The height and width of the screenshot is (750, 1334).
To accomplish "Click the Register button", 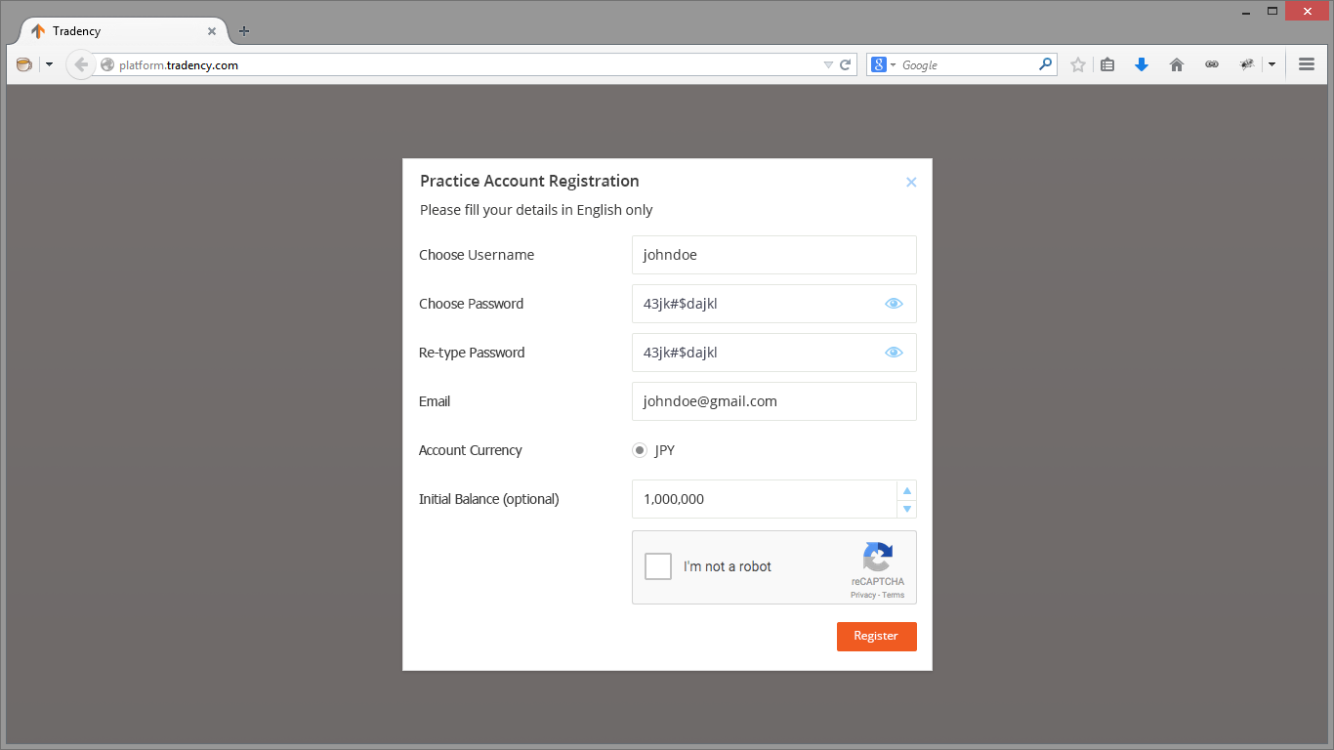I will pyautogui.click(x=876, y=637).
